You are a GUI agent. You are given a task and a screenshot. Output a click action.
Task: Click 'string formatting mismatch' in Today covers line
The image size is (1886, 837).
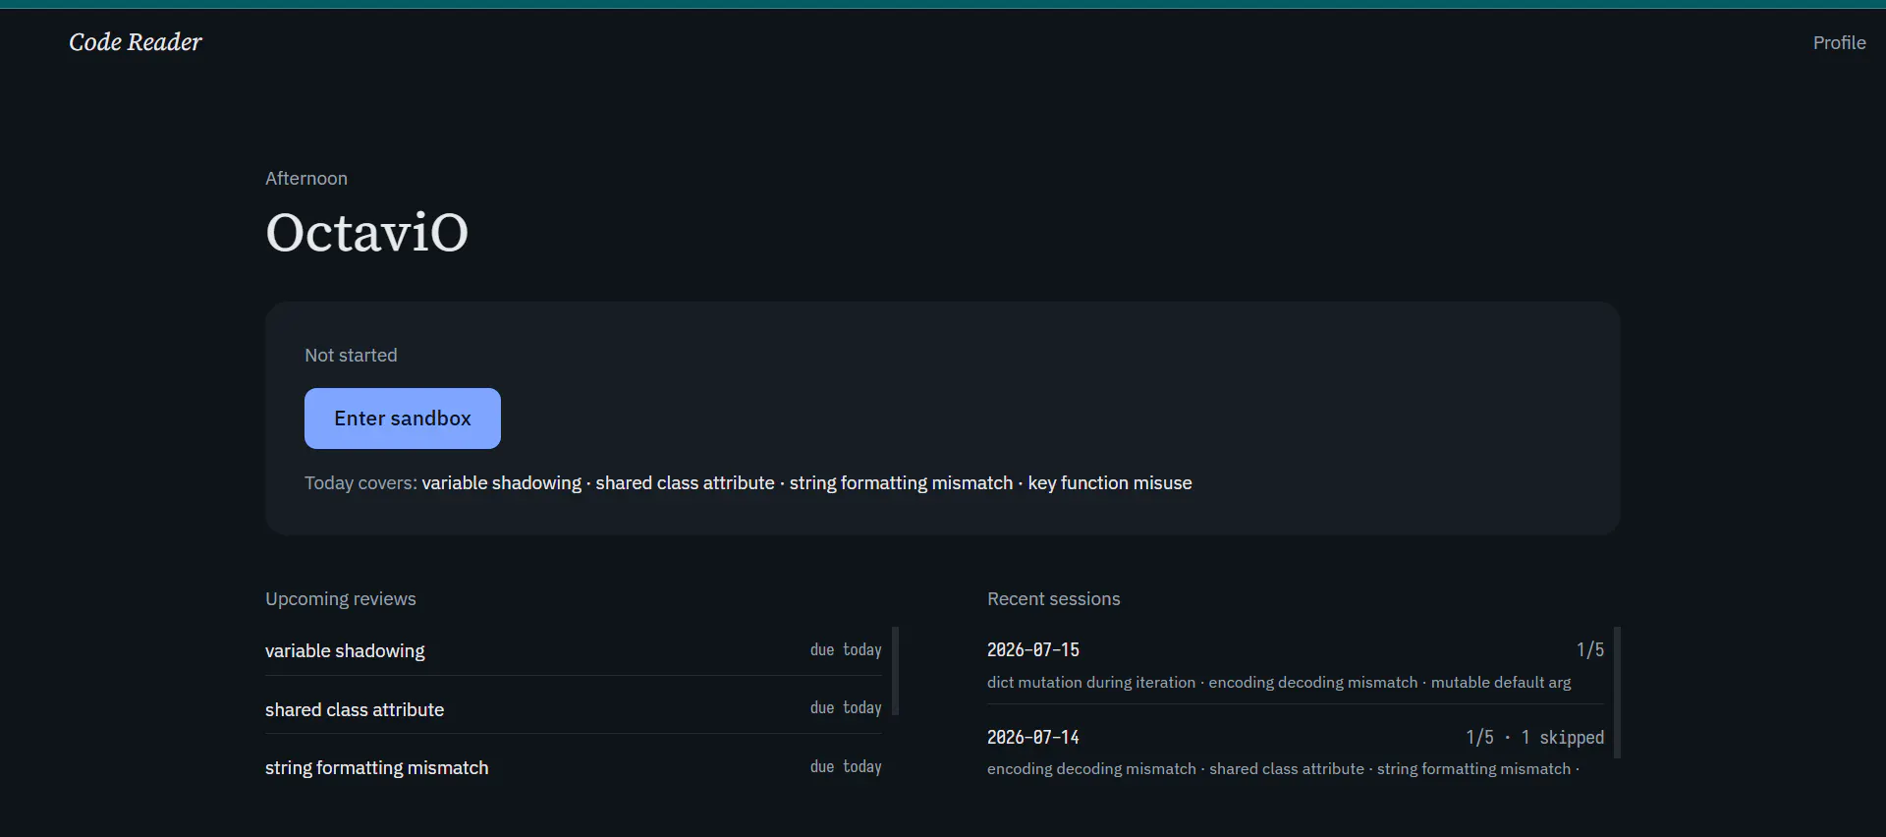pos(901,482)
